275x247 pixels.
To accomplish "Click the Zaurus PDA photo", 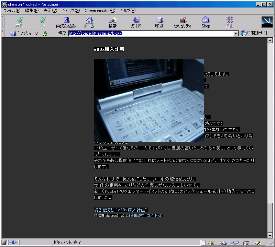I will [149, 101].
